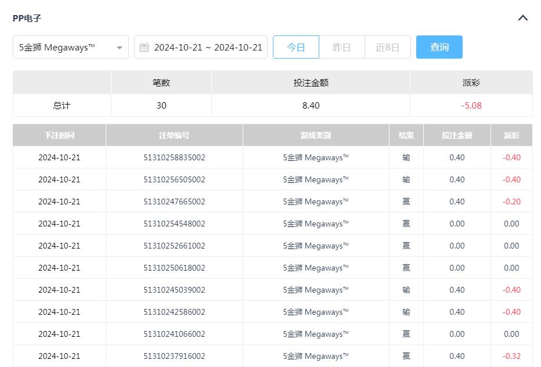Click the 注单编号 column header
Screen dimensions: 541x367
[174, 135]
